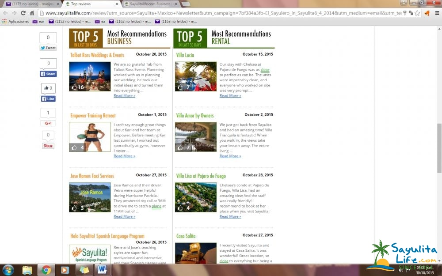Screen dimensions: 442x276
Task: Open the sticky notes taskbar icon
Action: (x=84, y=270)
